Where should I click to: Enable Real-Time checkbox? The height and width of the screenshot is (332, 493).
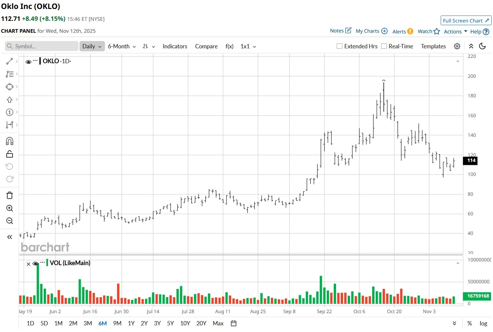click(x=384, y=46)
